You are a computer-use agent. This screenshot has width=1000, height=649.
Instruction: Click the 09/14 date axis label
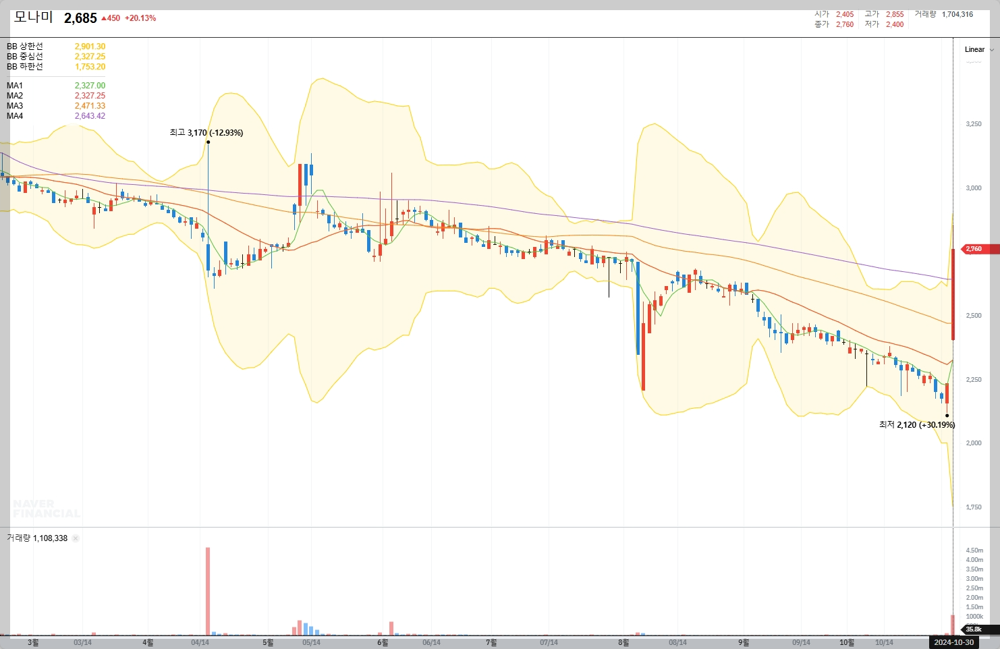tap(801, 643)
